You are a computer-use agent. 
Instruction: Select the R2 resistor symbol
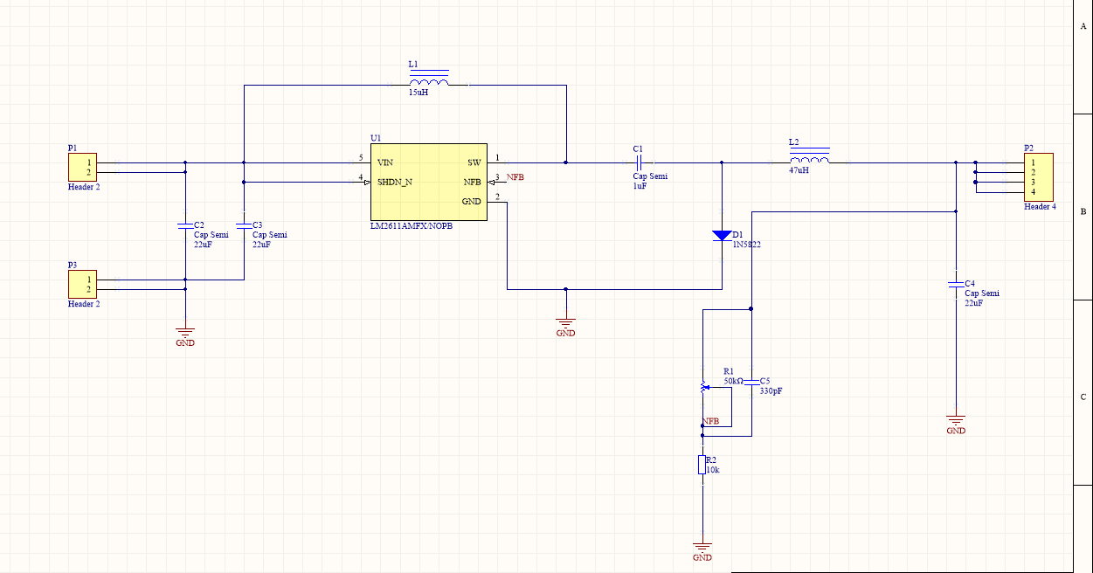[x=702, y=465]
